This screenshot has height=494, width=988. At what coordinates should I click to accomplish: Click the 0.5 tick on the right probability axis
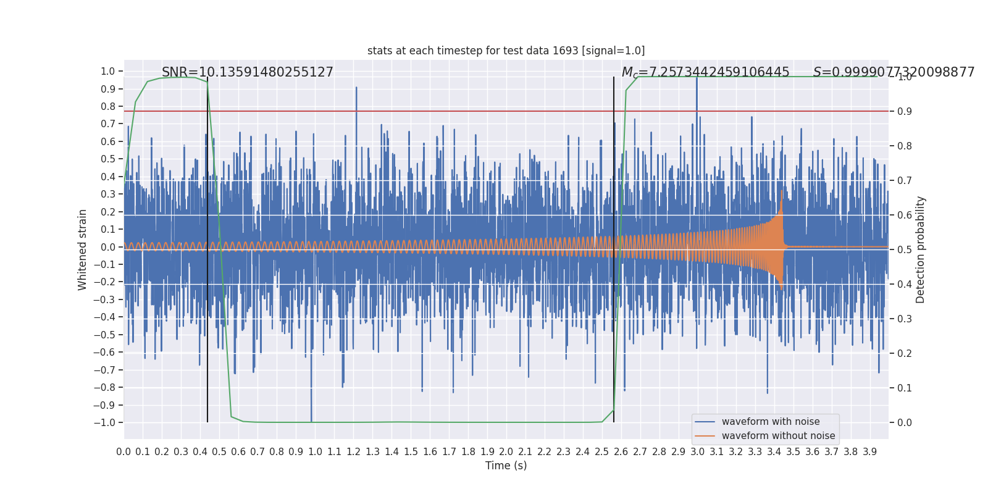click(x=904, y=249)
